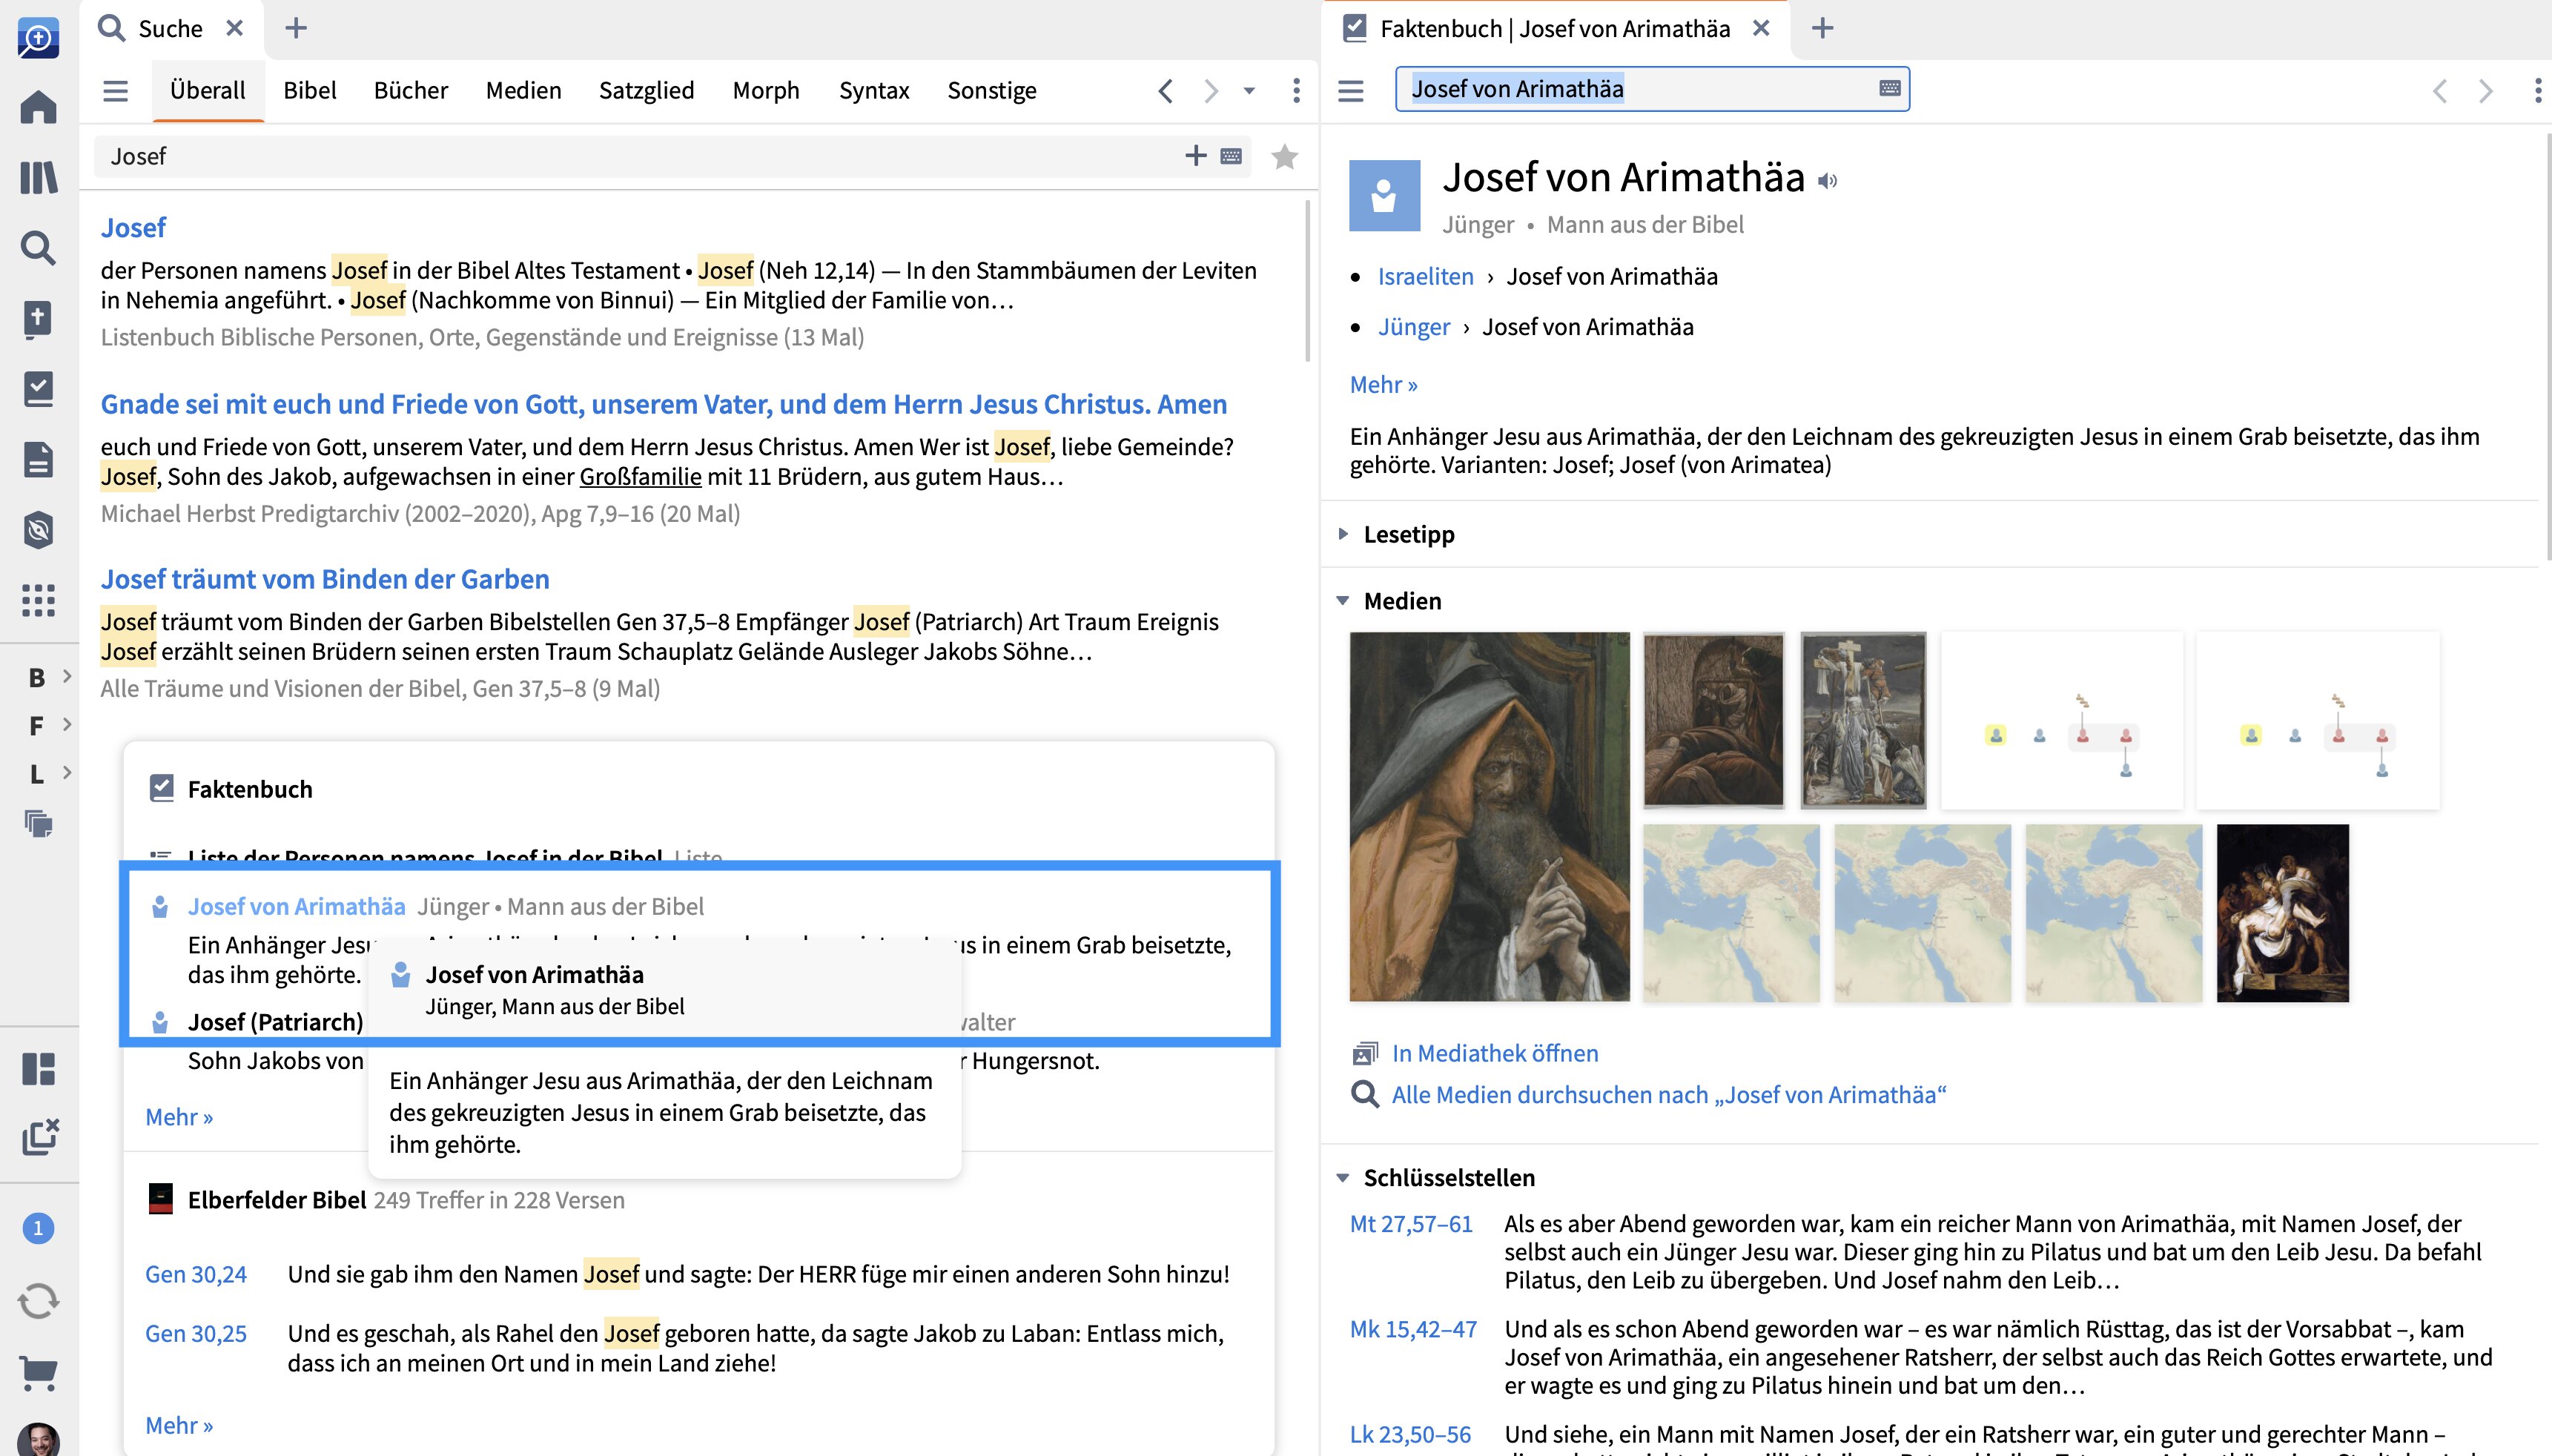Expand the L shortcut chevron in the sidebar

[x=67, y=772]
